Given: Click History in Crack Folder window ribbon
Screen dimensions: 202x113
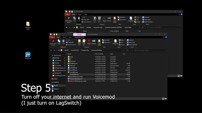Looking at the screenshot, I should coord(137,22).
